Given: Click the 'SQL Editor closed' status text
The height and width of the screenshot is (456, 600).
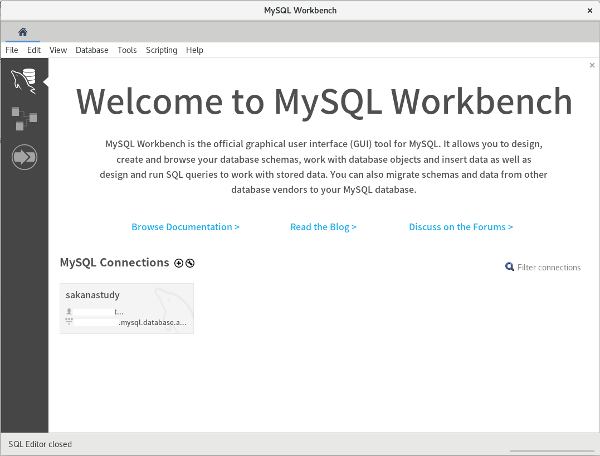Looking at the screenshot, I should coord(40,444).
